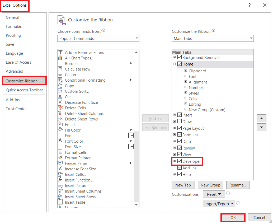The height and width of the screenshot is (224, 273).
Task: Click the Insert Sheet Columns icon
Action: pos(60,191)
